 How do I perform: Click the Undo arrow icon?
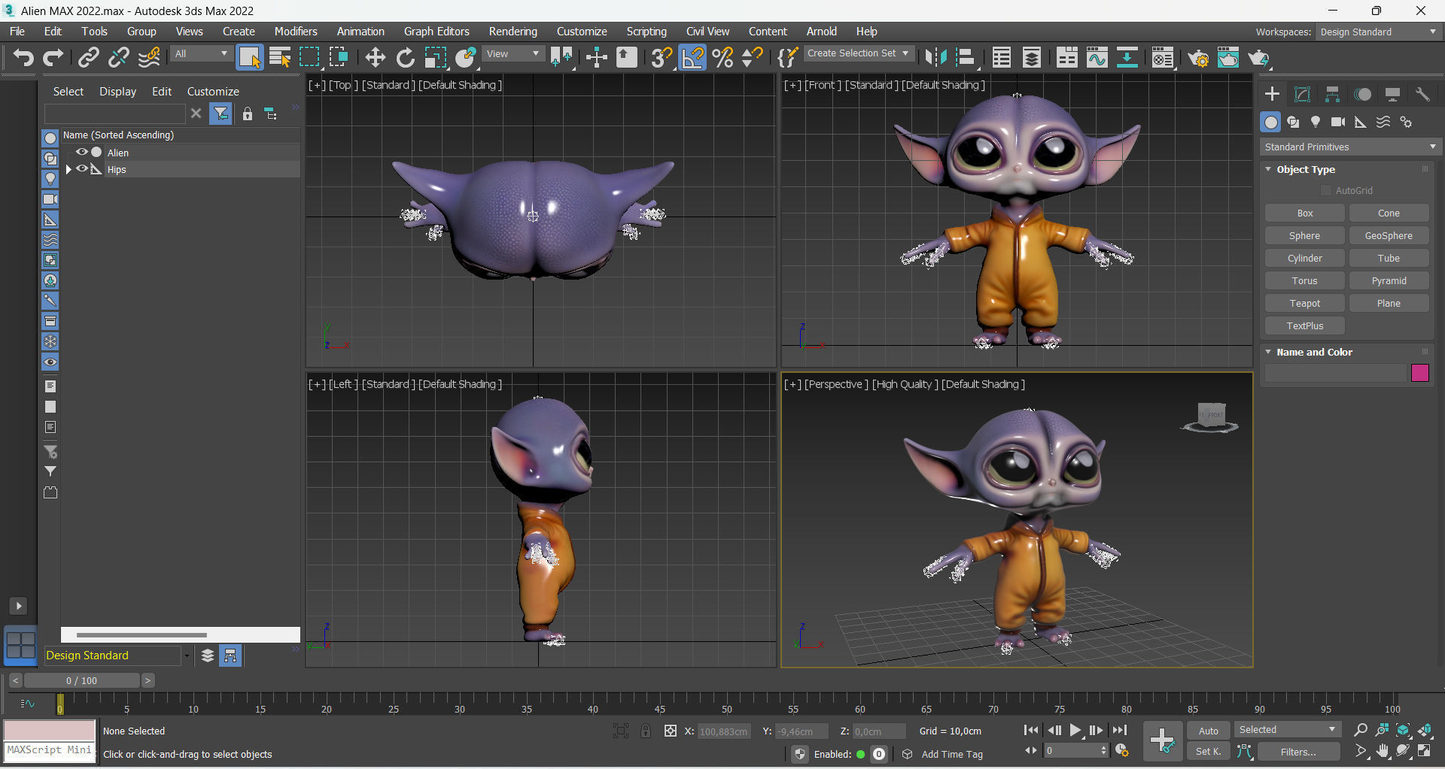pos(23,58)
